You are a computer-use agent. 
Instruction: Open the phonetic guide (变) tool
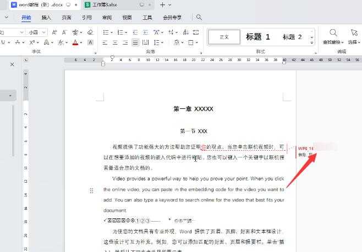75,32
